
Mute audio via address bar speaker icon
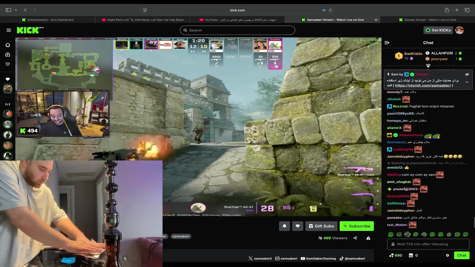324,10
